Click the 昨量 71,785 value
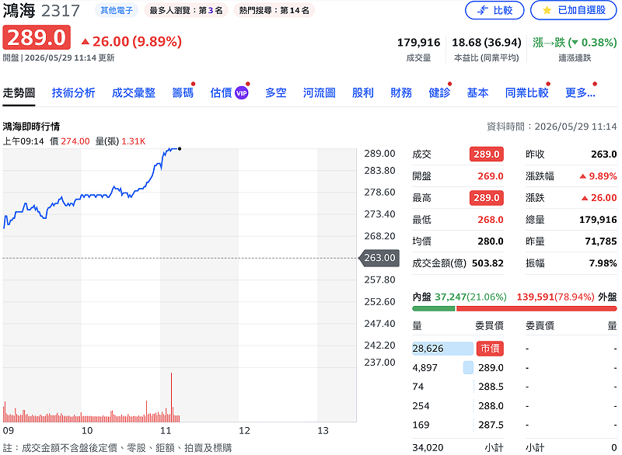Image resolution: width=622 pixels, height=455 pixels. pyautogui.click(x=600, y=241)
